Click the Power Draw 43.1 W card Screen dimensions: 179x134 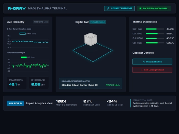click(17, 83)
